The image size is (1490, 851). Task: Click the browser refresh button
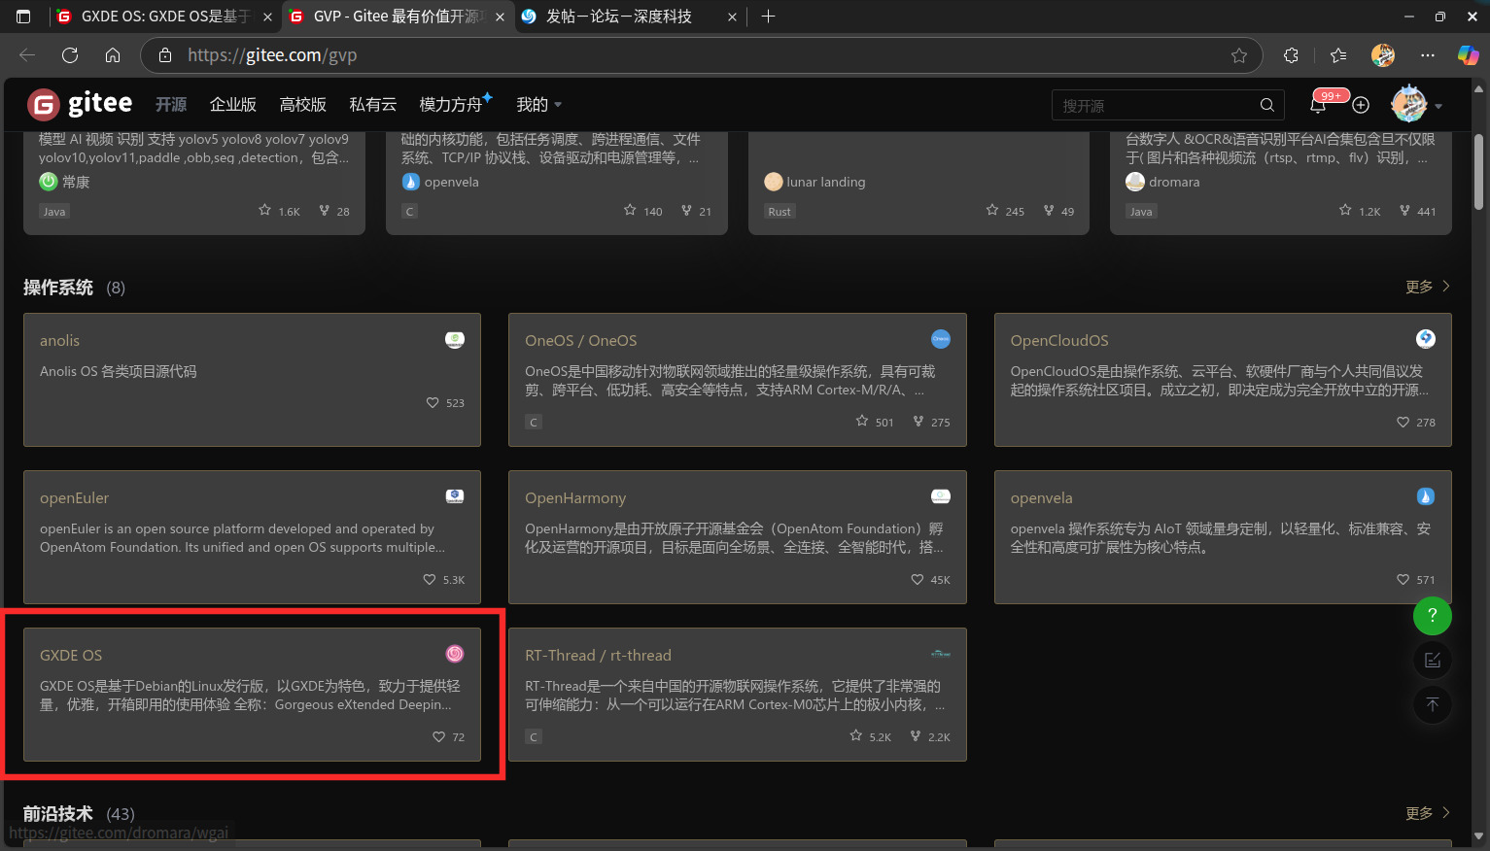(x=70, y=55)
